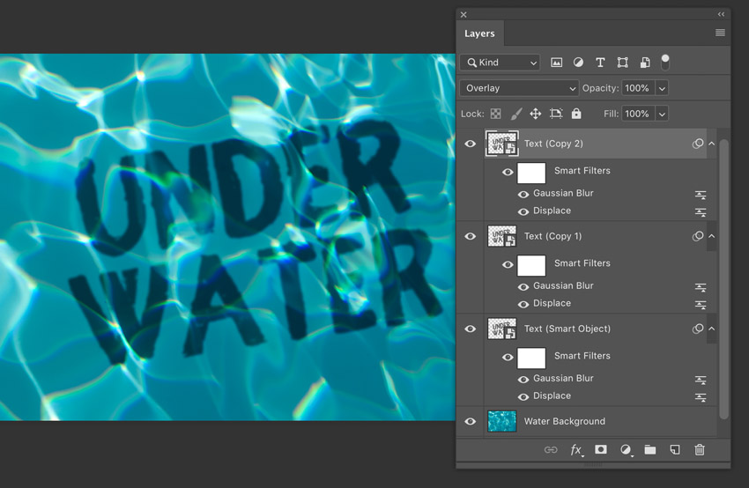Click Text (Copy 2) smart filter mask thumbnail
The height and width of the screenshot is (488, 749).
531,173
